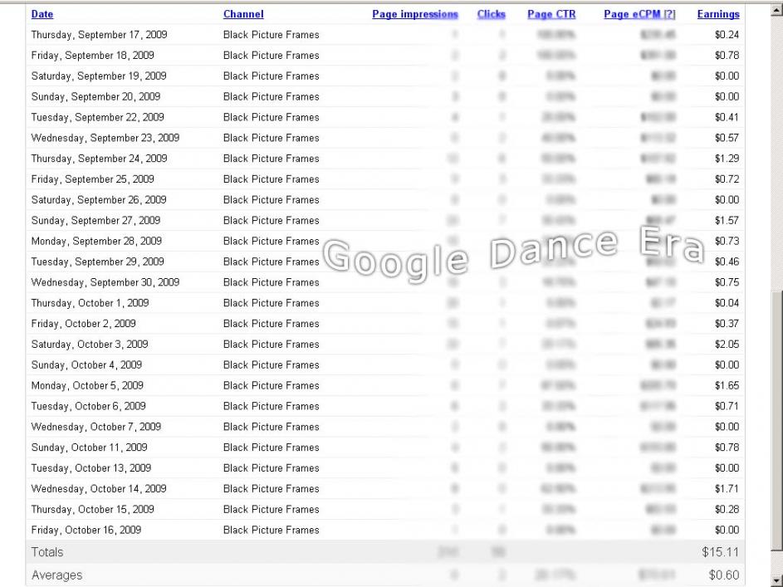Select date Saturday, September 19, 2009
This screenshot has width=783, height=587.
[98, 76]
